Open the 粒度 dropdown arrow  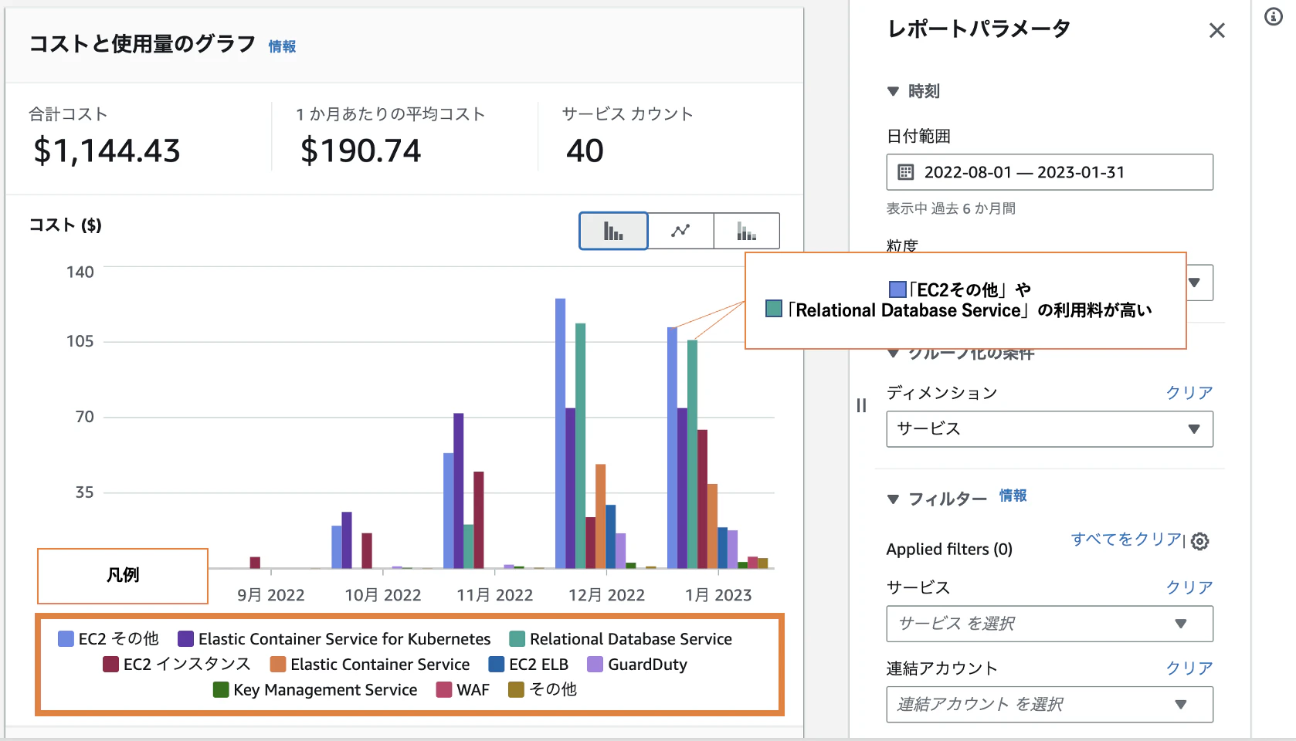click(x=1194, y=283)
